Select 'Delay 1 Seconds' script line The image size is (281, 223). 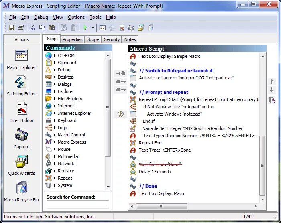[x=155, y=172]
